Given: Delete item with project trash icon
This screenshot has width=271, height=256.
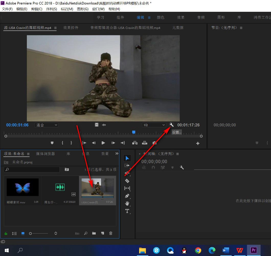Looking at the screenshot, I should (111, 233).
